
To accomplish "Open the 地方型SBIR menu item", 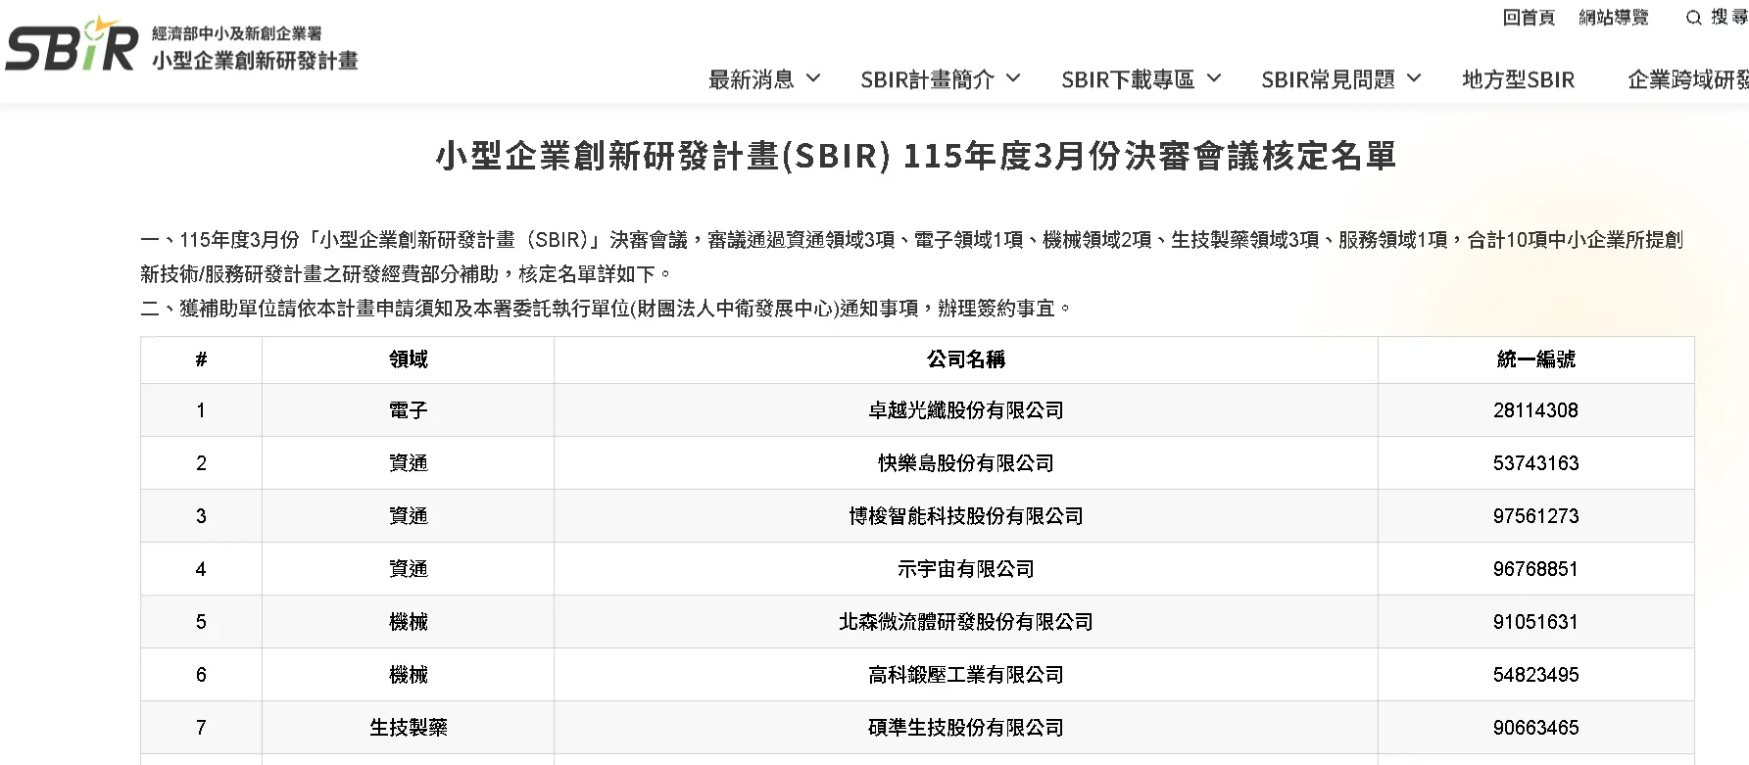I will (x=1518, y=79).
